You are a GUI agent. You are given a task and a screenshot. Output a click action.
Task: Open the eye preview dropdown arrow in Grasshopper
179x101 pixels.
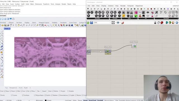click(x=120, y=23)
